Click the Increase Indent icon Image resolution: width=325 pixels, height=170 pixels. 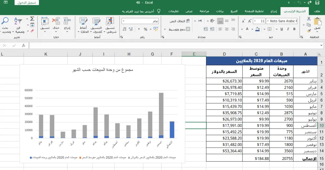206,29
